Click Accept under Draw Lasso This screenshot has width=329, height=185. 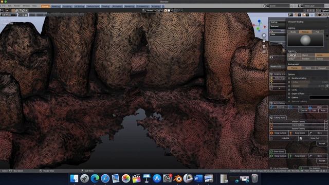pyautogui.click(x=322, y=161)
